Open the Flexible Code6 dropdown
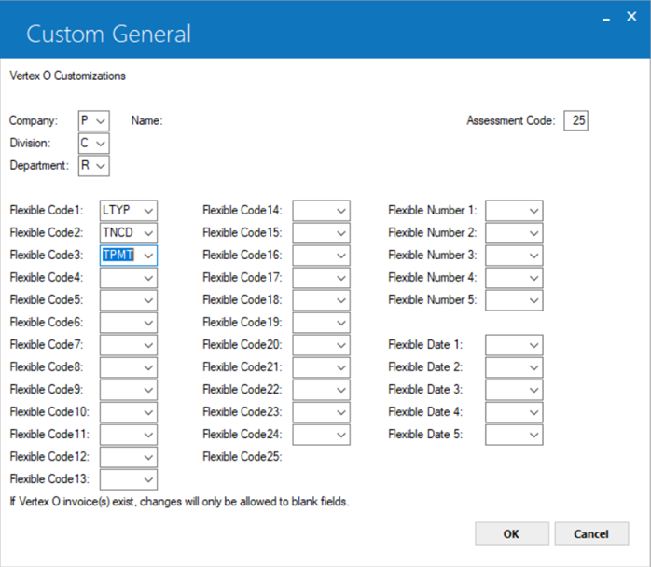The height and width of the screenshot is (567, 651). pyautogui.click(x=129, y=323)
